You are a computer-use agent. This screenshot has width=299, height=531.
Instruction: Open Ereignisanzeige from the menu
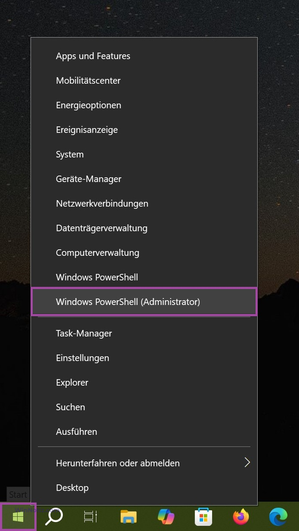coord(144,130)
